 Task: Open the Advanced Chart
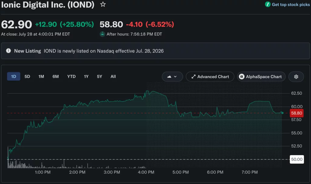click(x=210, y=77)
